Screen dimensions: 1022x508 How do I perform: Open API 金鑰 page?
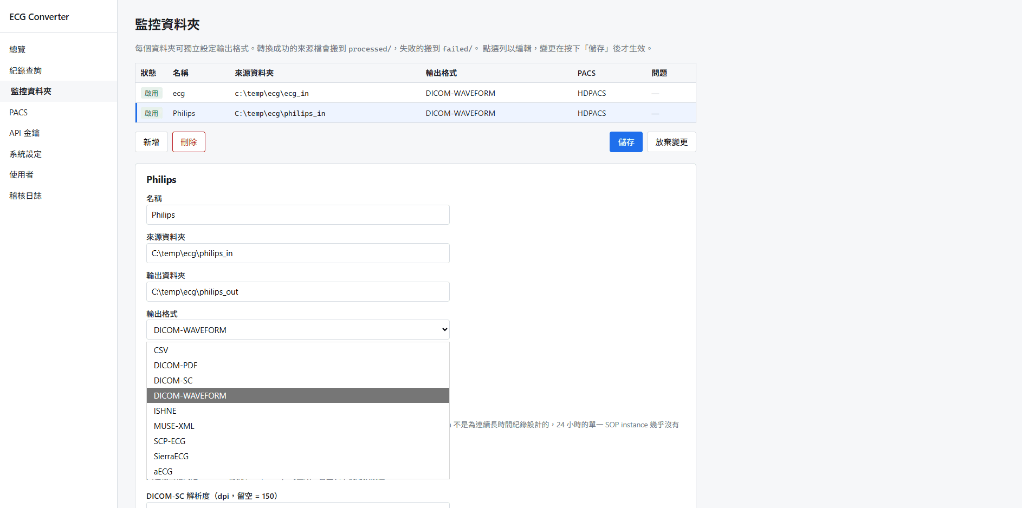[24, 133]
